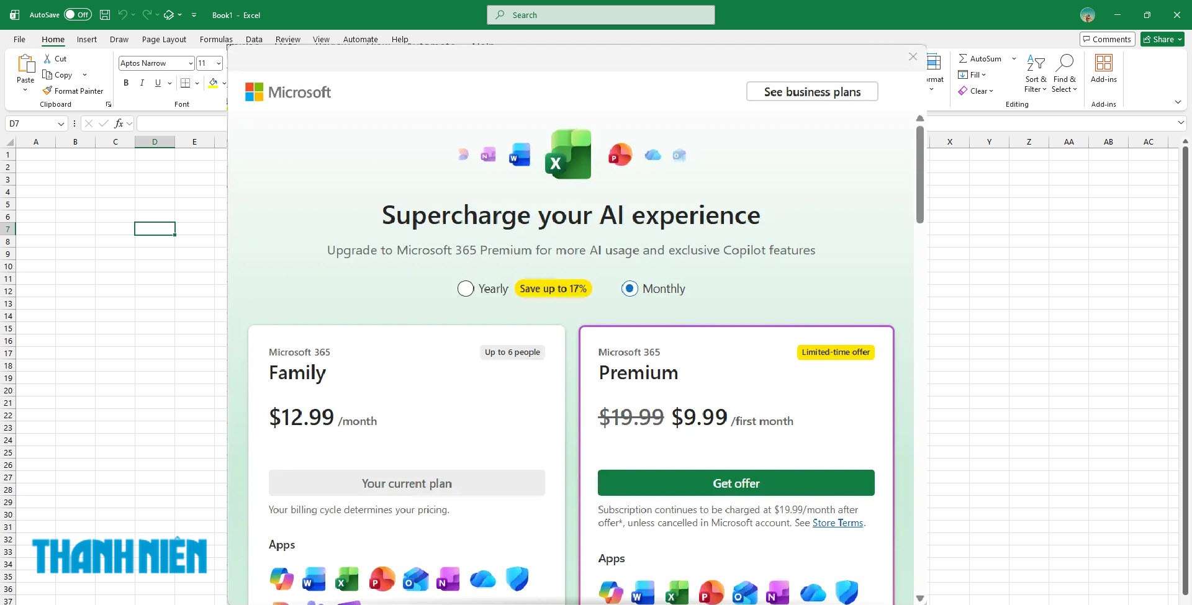This screenshot has height=605, width=1192.
Task: Click the Word icon in banner row
Action: pyautogui.click(x=520, y=155)
